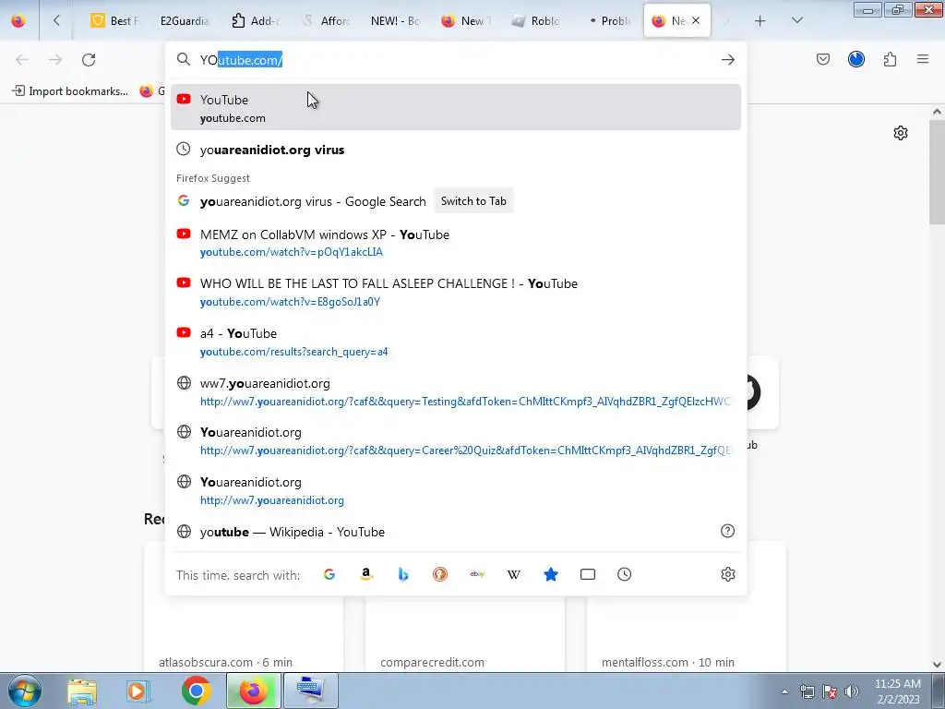Select the YouTube youtube.com suggestion

pyautogui.click(x=456, y=107)
